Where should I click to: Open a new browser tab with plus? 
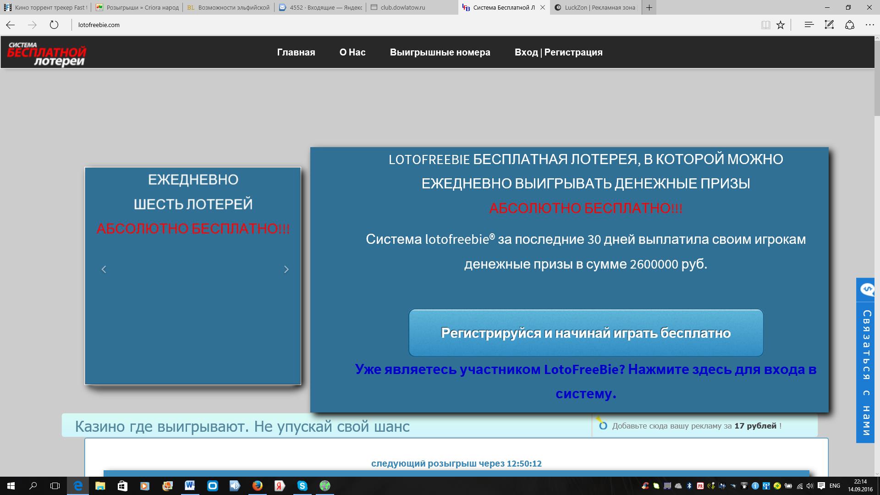click(649, 7)
